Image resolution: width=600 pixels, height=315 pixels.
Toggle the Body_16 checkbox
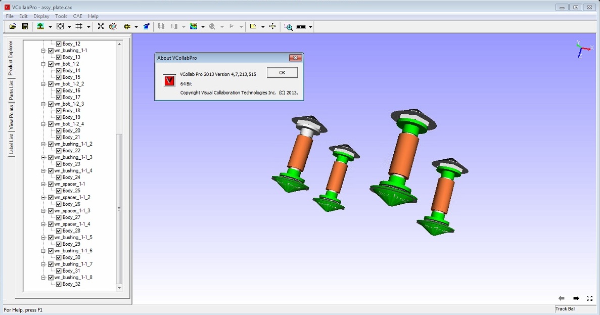click(x=59, y=91)
